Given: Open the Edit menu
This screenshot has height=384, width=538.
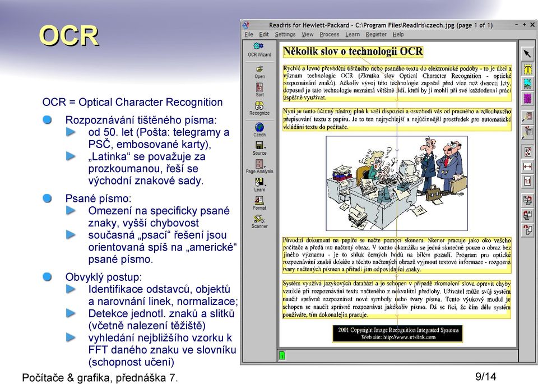Looking at the screenshot, I should [264, 34].
